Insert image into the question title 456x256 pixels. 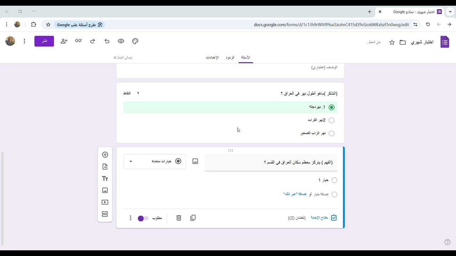(x=195, y=161)
